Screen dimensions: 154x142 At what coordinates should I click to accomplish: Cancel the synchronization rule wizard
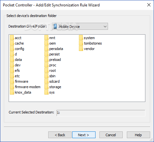111,135
